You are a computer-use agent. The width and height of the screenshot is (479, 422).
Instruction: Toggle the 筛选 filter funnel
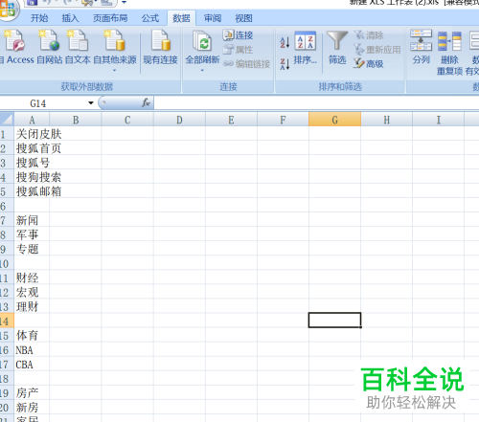tap(337, 47)
